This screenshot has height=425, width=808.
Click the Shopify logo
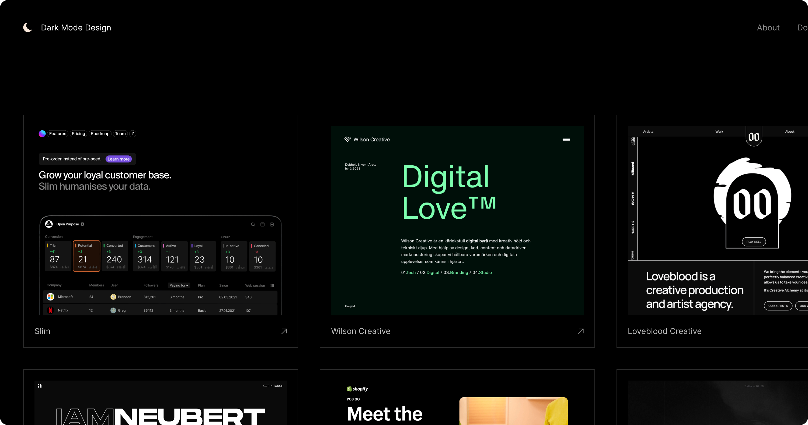click(357, 389)
